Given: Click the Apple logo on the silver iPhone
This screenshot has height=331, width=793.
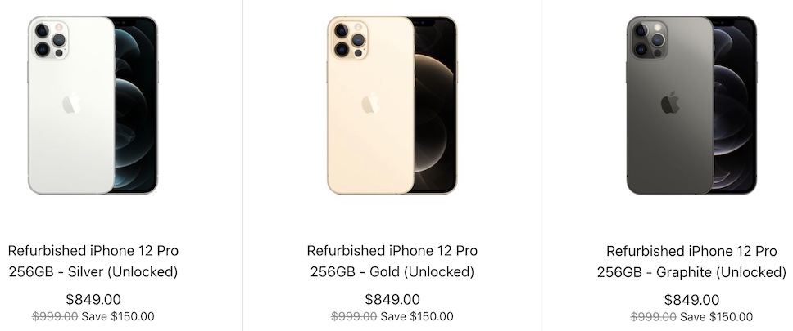Looking at the screenshot, I should click(x=71, y=104).
